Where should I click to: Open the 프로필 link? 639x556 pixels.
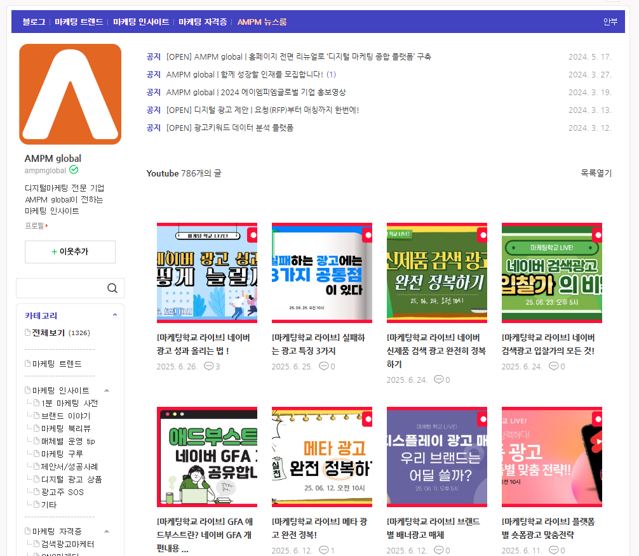(35, 226)
